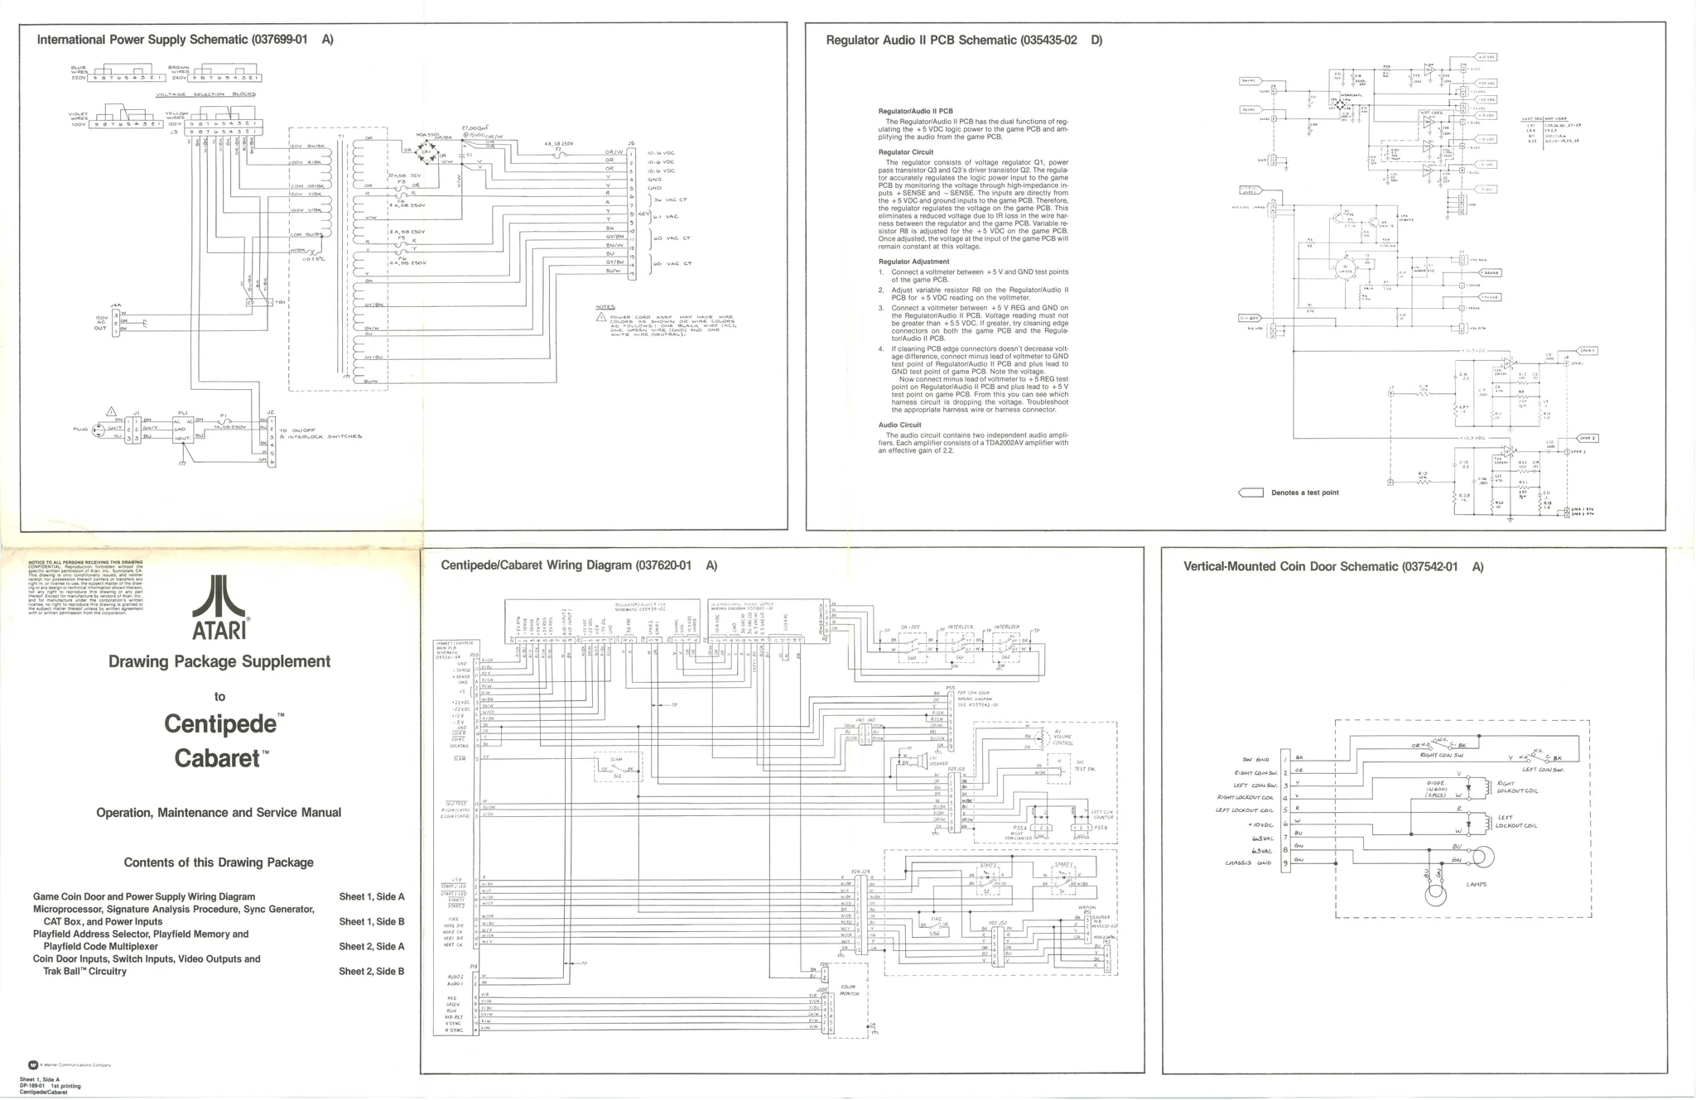Click 'Sheet 1, Side A' in contents list
The width and height of the screenshot is (1696, 1100).
[372, 896]
